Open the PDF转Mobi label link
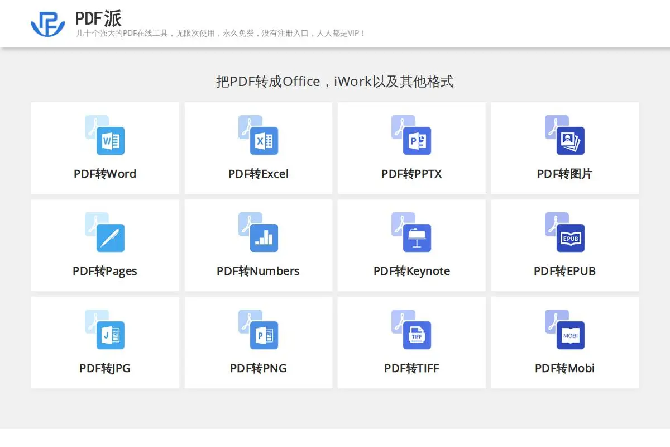Screen dimensions: 670x447 (564, 368)
